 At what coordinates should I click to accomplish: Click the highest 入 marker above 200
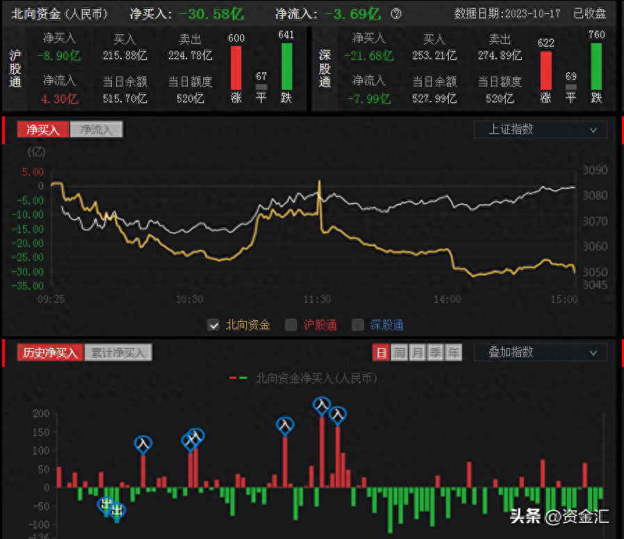(321, 406)
